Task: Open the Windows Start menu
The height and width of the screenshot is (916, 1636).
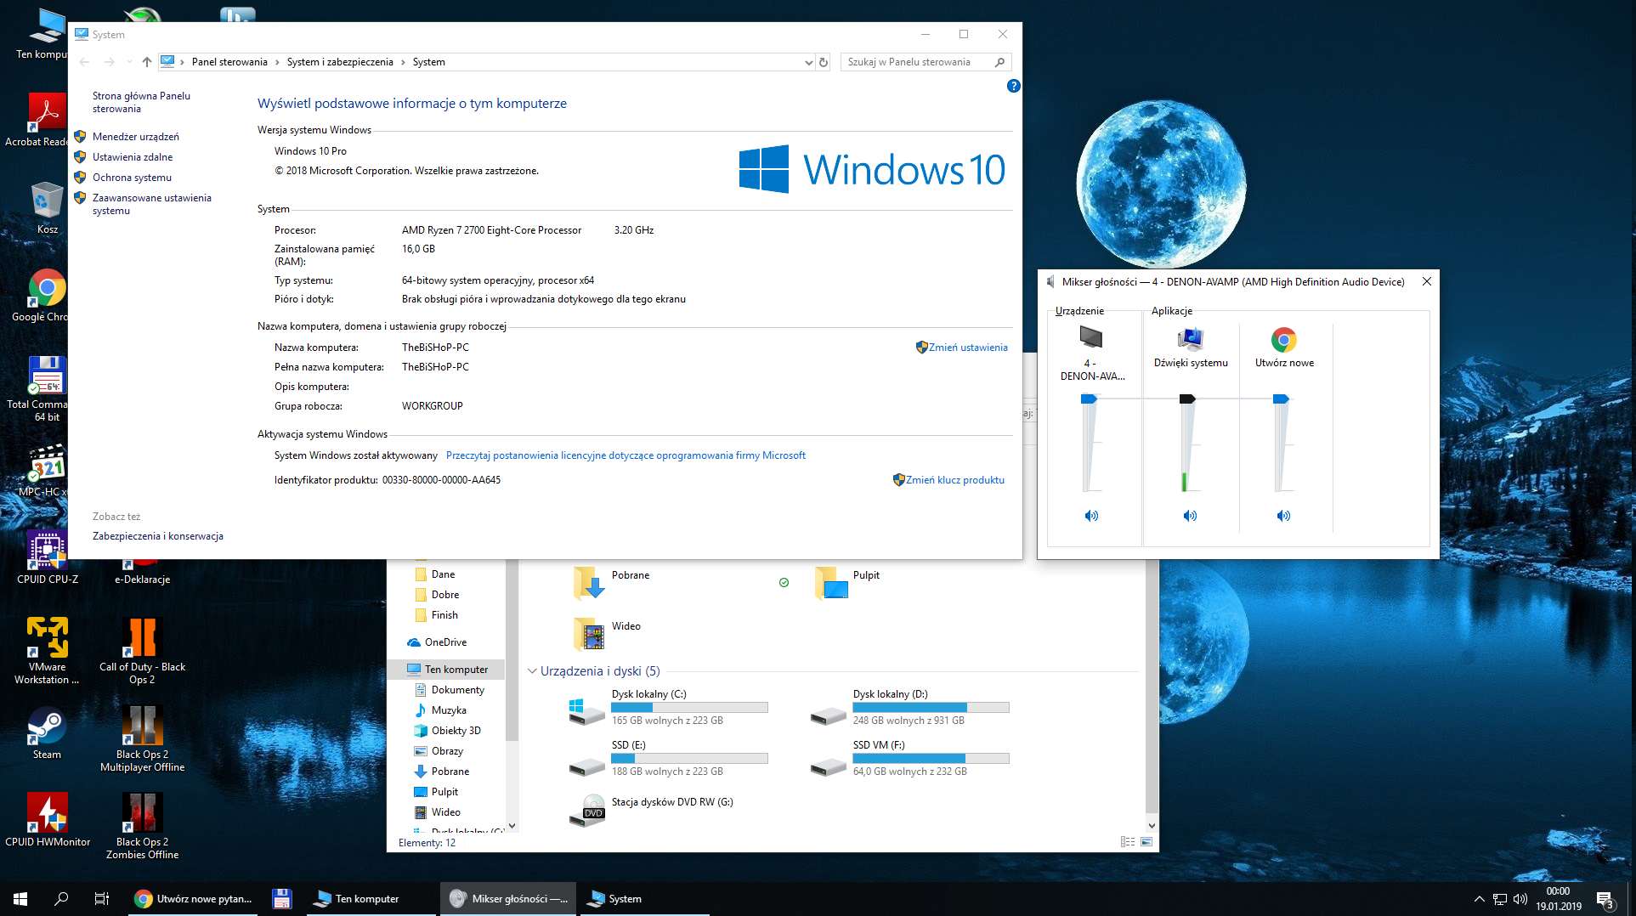Action: click(20, 899)
